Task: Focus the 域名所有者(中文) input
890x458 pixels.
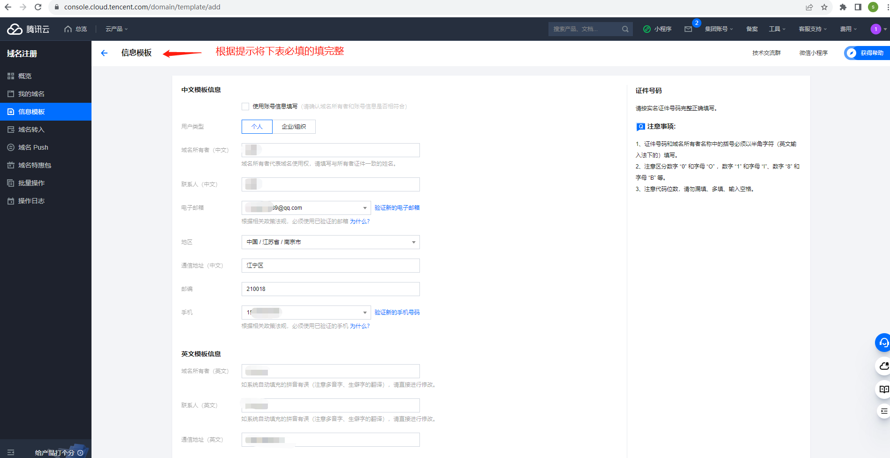Action: coord(331,150)
